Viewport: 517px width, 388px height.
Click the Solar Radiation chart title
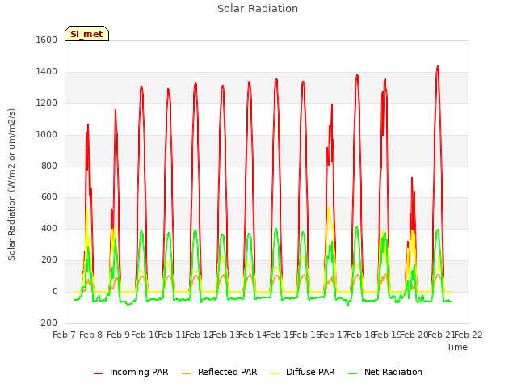(x=258, y=9)
